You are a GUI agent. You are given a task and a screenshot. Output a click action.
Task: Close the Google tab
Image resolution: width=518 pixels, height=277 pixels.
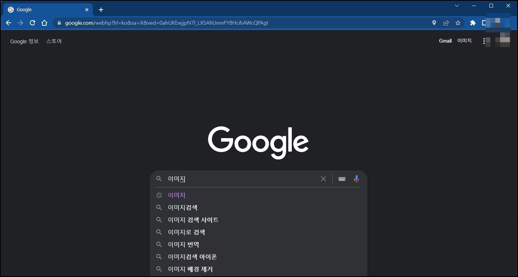click(x=87, y=10)
